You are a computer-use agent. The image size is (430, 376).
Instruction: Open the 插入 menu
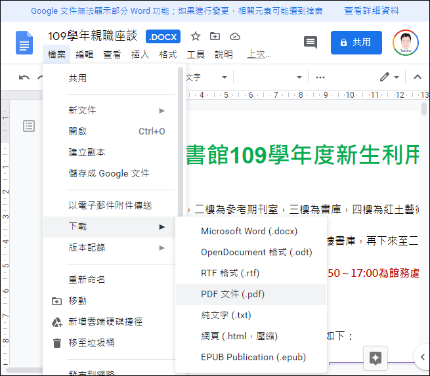click(140, 54)
